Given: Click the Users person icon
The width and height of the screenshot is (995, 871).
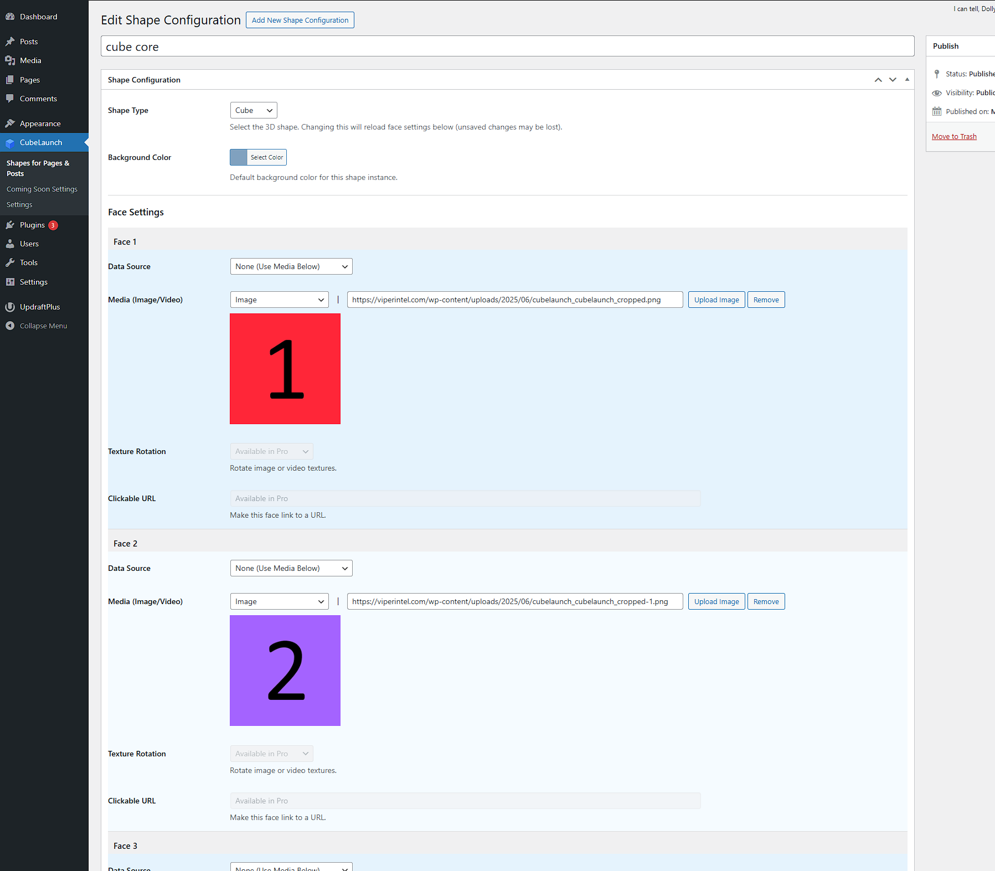Looking at the screenshot, I should pyautogui.click(x=10, y=244).
